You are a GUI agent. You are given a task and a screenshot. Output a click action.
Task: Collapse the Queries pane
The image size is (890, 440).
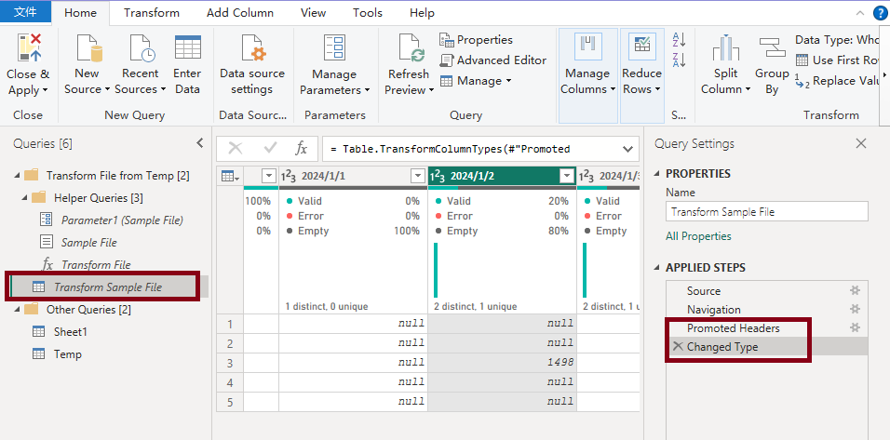point(200,143)
